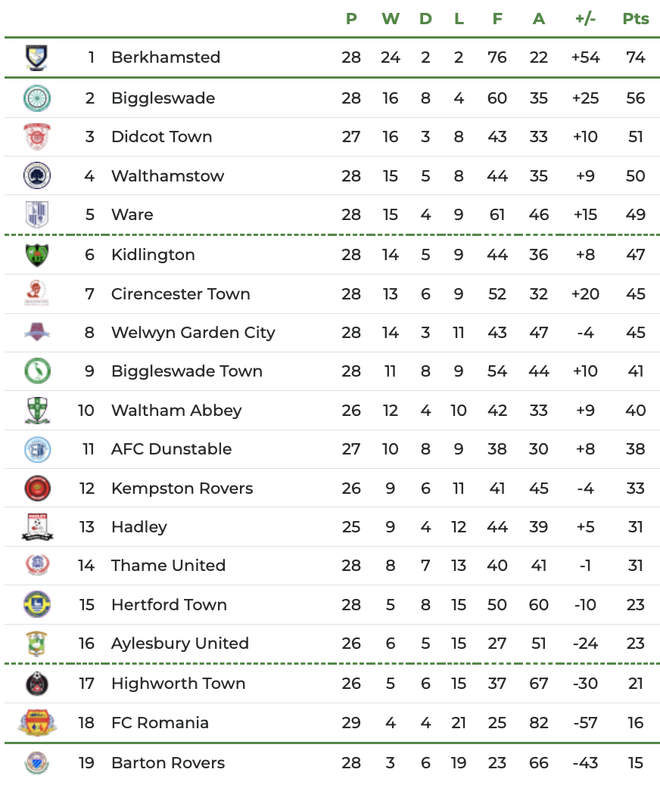The height and width of the screenshot is (791, 660).
Task: Select the Kempston Rovers red crest
Action: tap(37, 489)
